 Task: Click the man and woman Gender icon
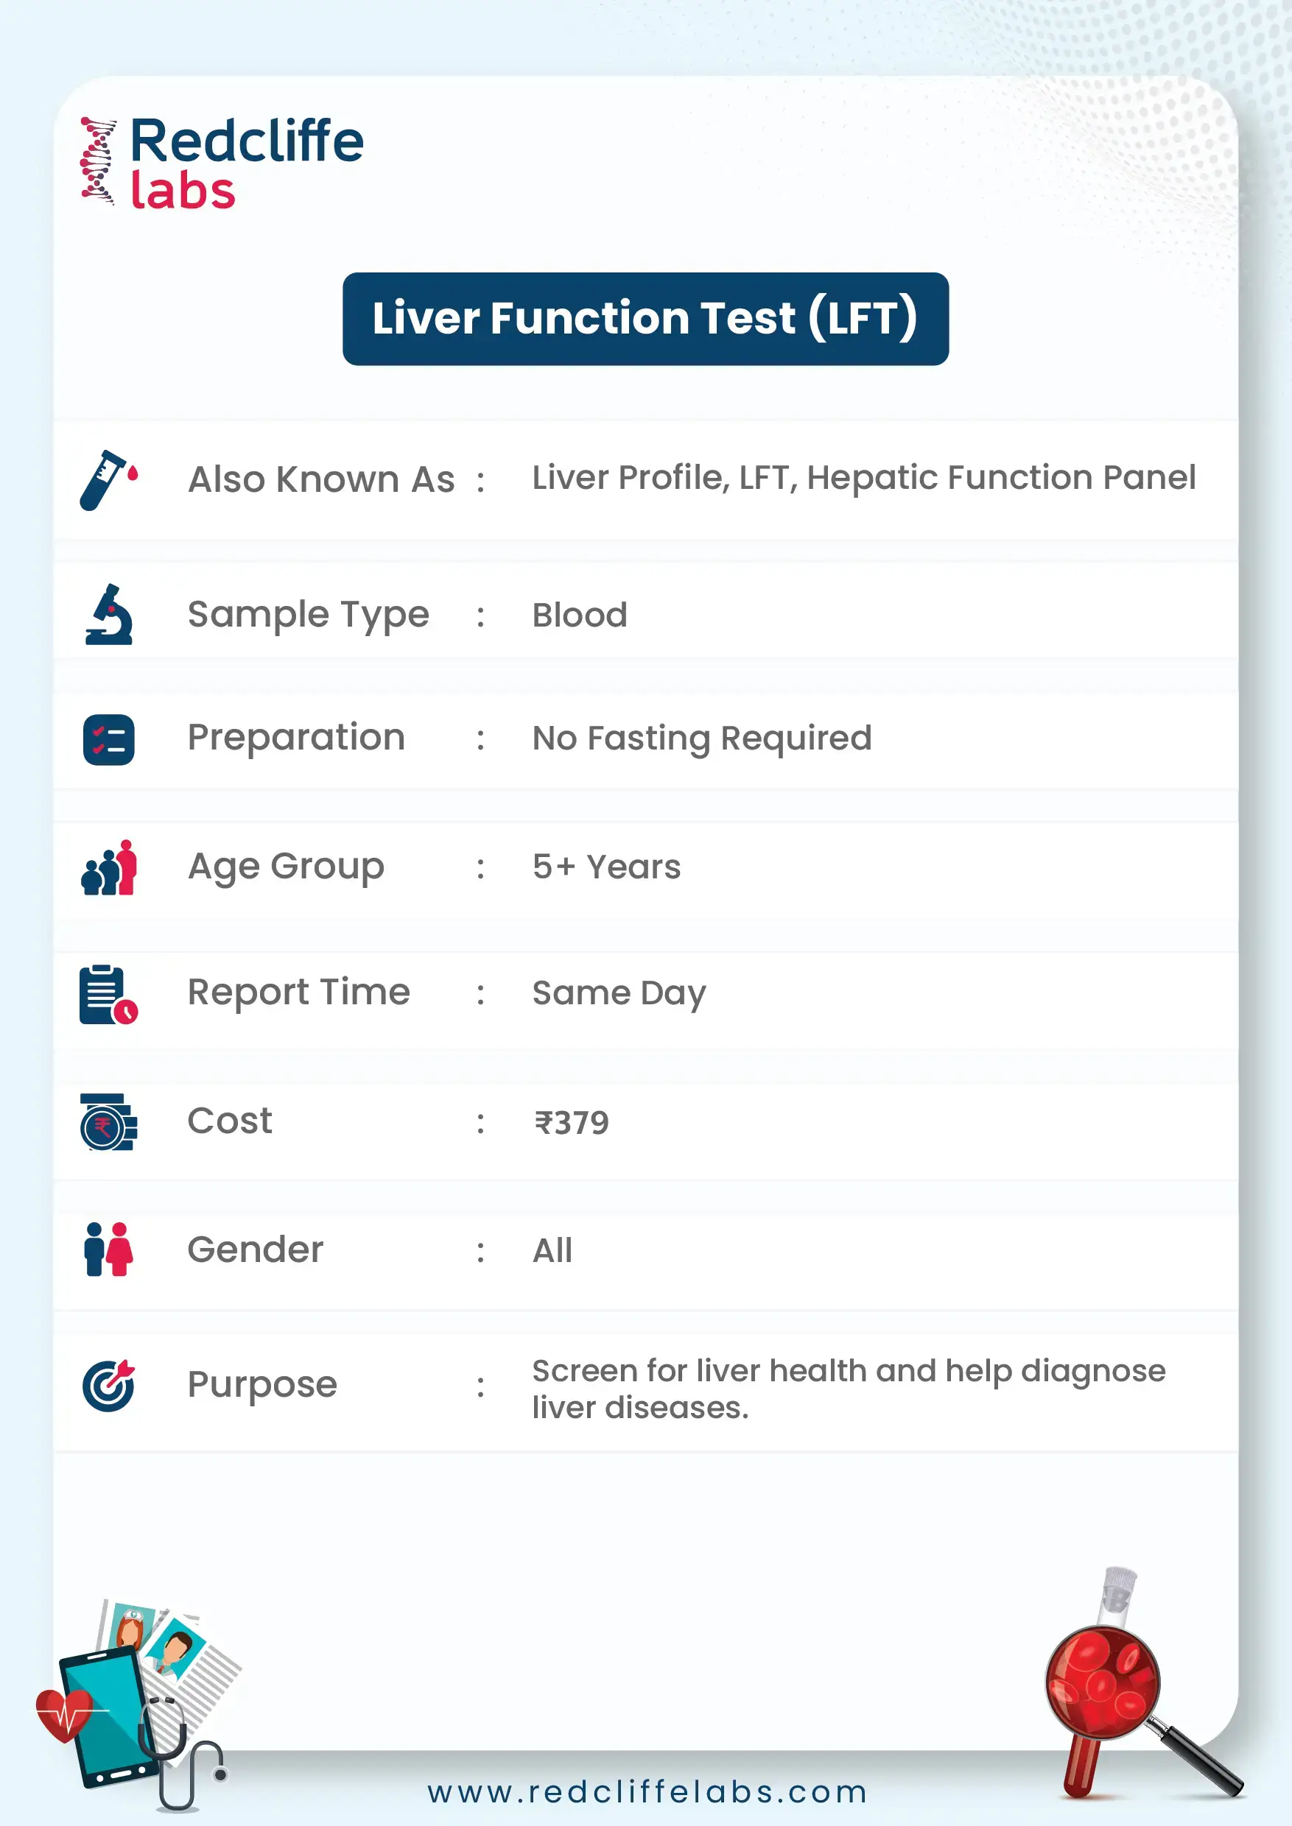tap(108, 1249)
